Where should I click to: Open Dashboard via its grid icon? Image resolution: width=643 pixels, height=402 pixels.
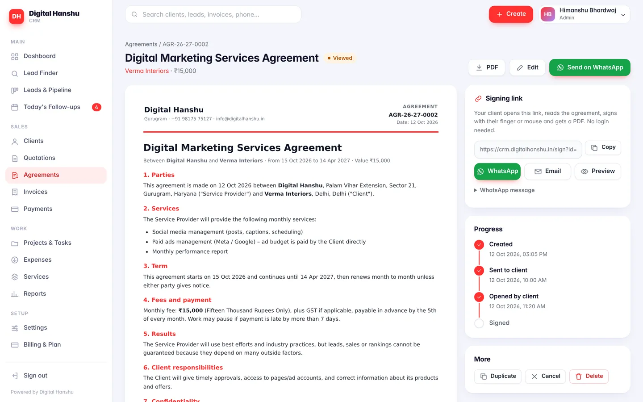(15, 57)
